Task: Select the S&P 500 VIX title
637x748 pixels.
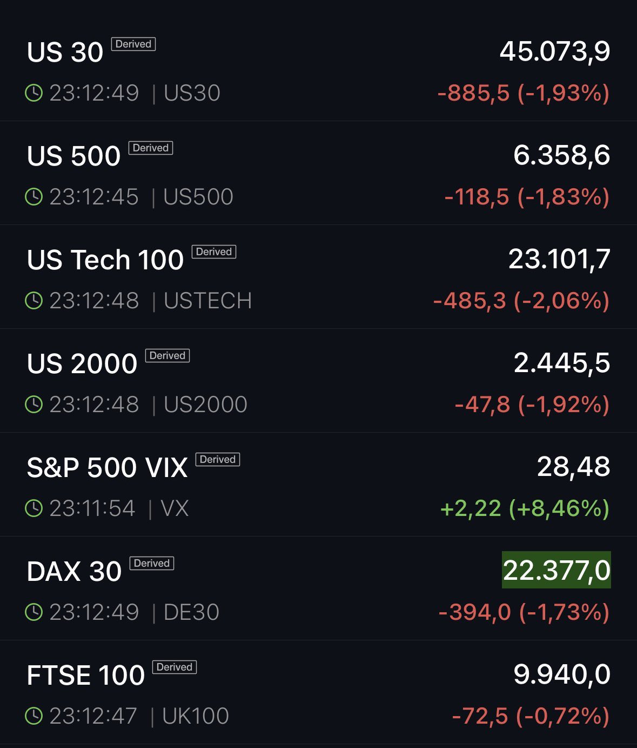Action: pos(107,468)
